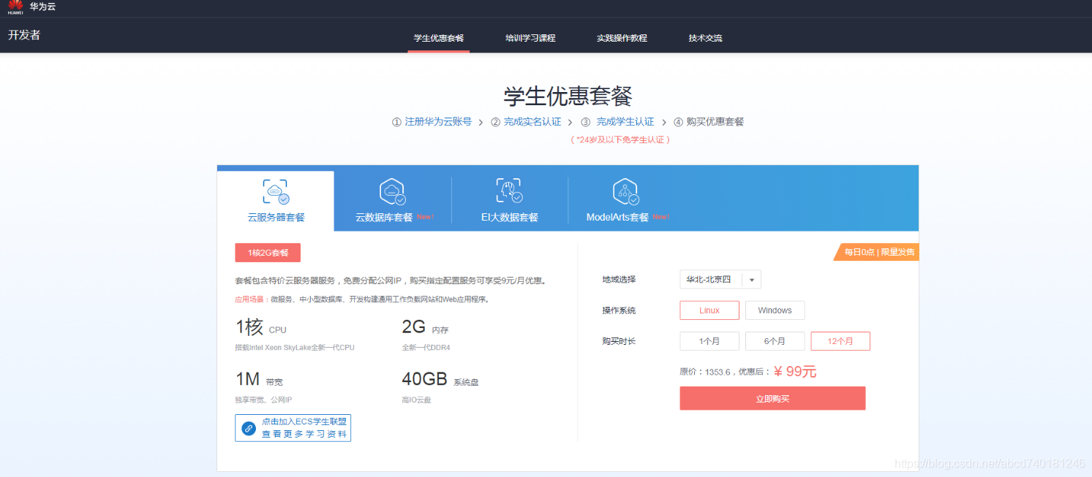Click 点击加入ECS学生联盟 banner

(x=293, y=428)
